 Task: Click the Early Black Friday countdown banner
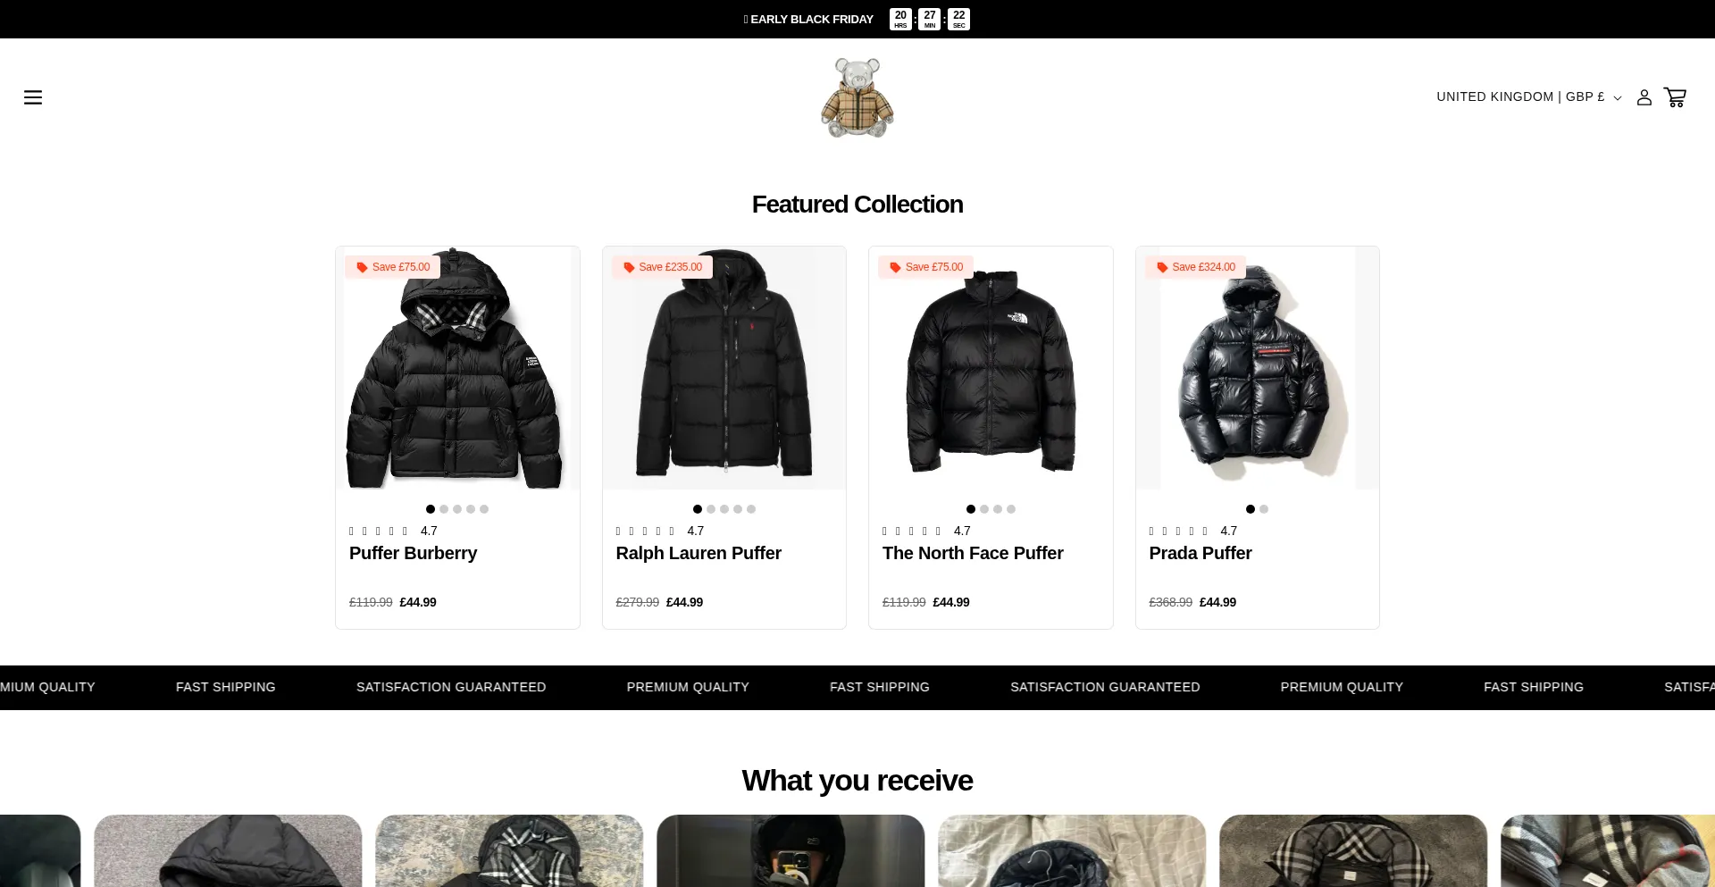tap(857, 19)
